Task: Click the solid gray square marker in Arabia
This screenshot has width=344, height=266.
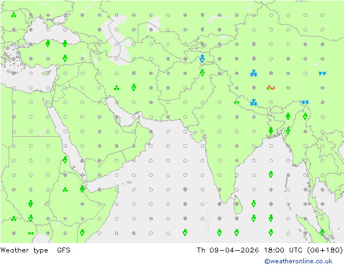Action: [117, 146]
